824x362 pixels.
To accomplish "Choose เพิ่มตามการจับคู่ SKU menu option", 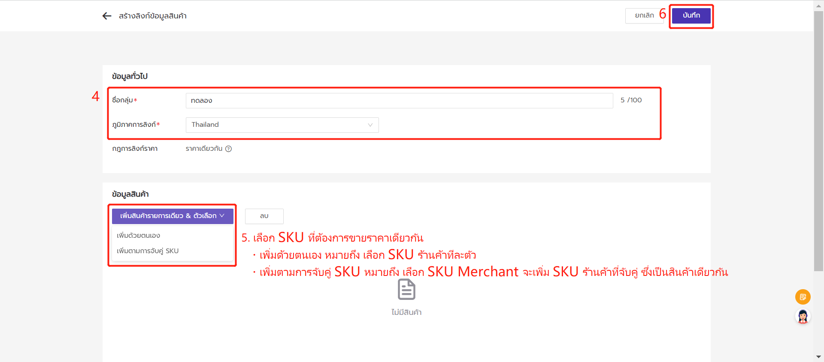I will (148, 251).
